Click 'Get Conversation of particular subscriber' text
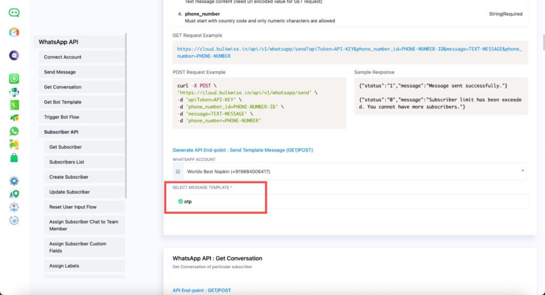Screen dimensions: 545x295 (212, 267)
